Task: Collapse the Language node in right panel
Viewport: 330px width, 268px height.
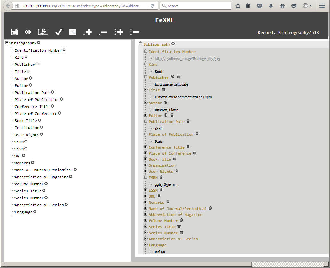Action: click(x=145, y=244)
